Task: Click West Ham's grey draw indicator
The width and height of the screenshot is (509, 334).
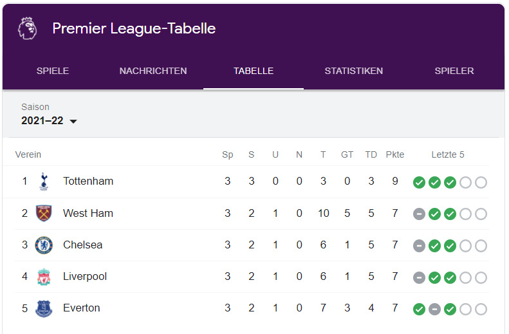Action: point(419,214)
